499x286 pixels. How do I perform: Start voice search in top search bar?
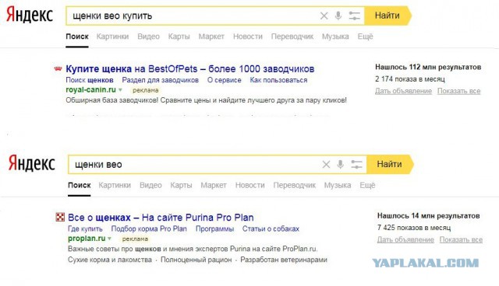338,16
